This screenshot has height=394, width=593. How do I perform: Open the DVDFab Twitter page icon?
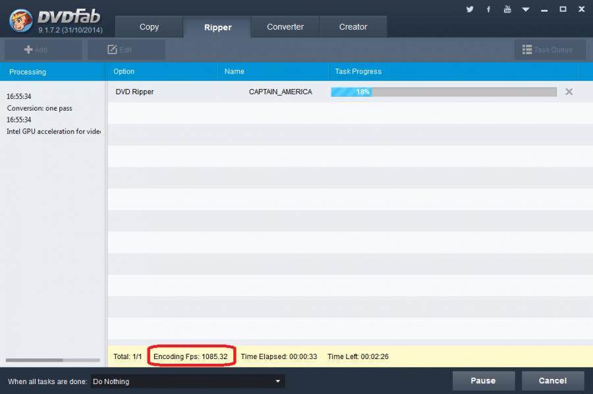point(470,9)
